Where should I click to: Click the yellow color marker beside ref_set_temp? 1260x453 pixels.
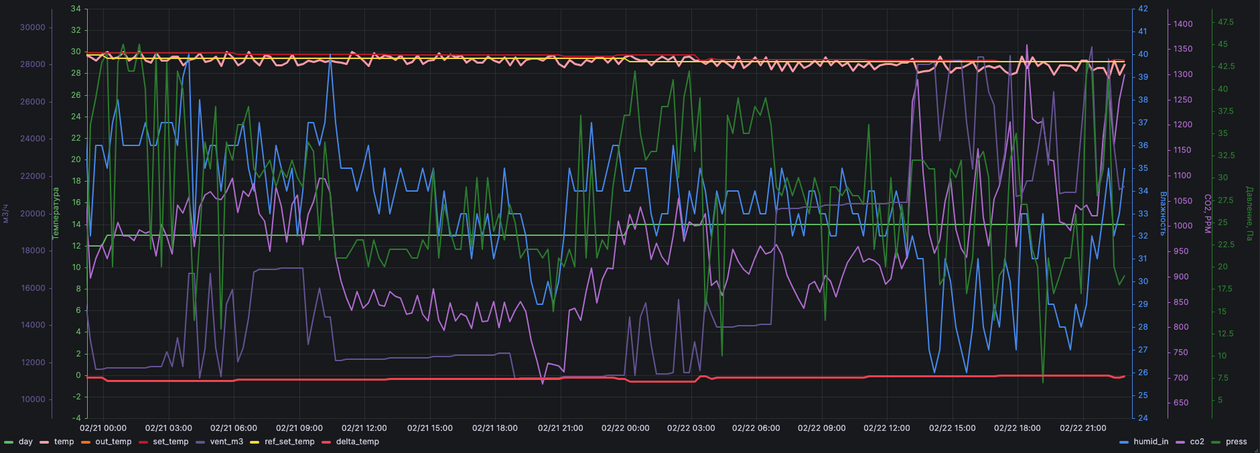255,442
